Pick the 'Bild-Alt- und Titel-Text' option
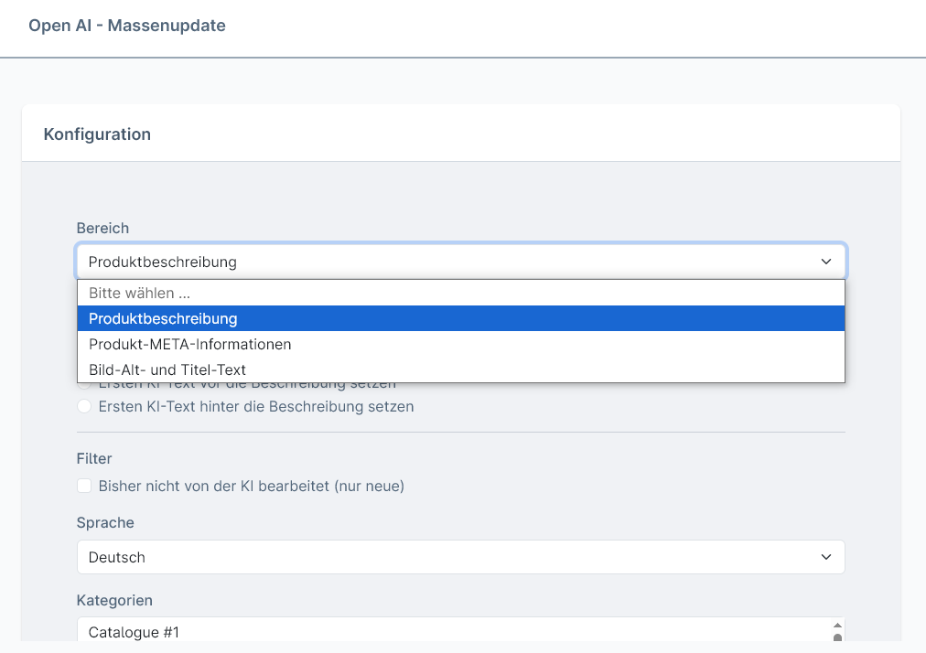The height and width of the screenshot is (653, 926). (461, 369)
